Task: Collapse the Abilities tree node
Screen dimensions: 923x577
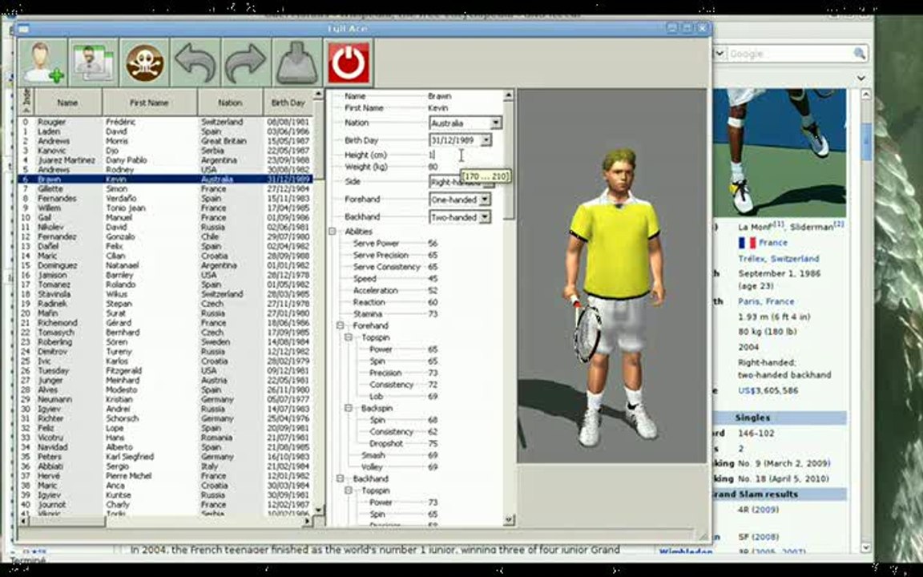Action: pyautogui.click(x=333, y=232)
